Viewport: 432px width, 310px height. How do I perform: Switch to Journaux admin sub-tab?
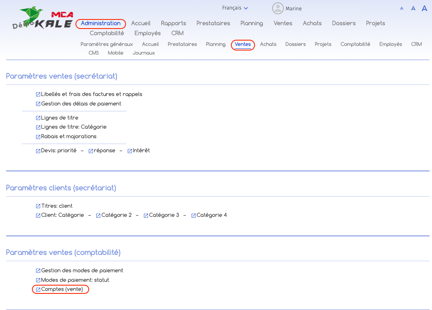tap(143, 53)
